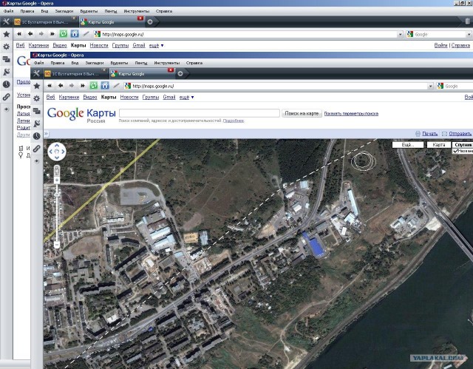Click the Google Карты logo
The image size is (473, 369).
pyautogui.click(x=81, y=115)
